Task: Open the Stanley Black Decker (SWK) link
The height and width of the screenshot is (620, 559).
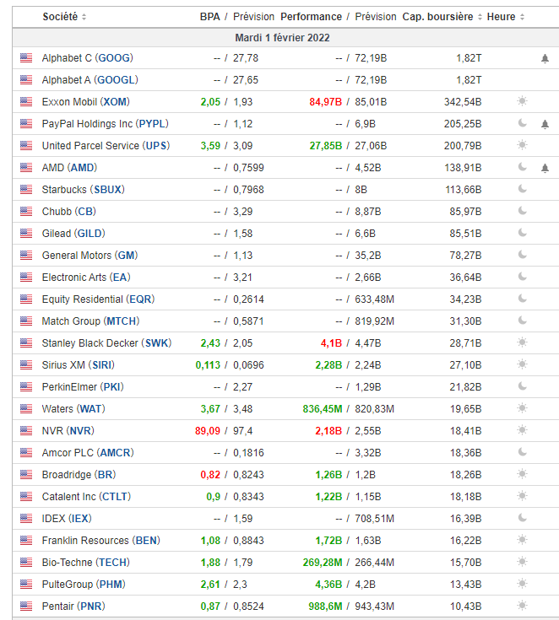Action: (106, 343)
